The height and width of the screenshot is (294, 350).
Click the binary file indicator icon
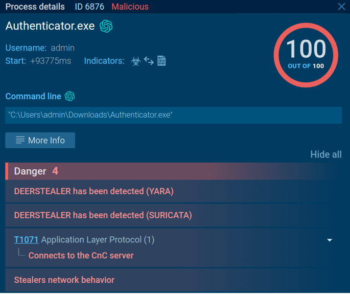pyautogui.click(x=161, y=61)
